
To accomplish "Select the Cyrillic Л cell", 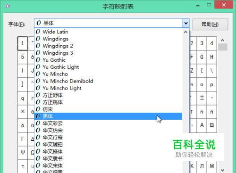I will pos(202,166).
